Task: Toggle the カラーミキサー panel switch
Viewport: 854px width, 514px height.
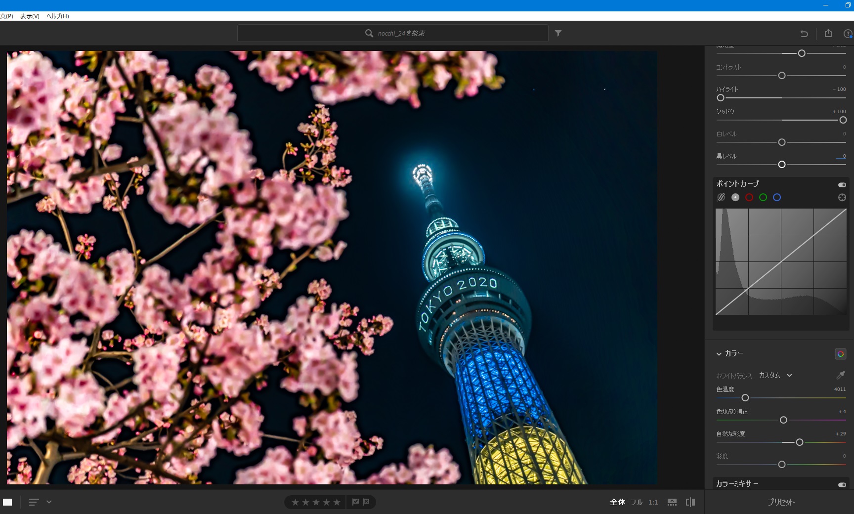Action: (842, 484)
